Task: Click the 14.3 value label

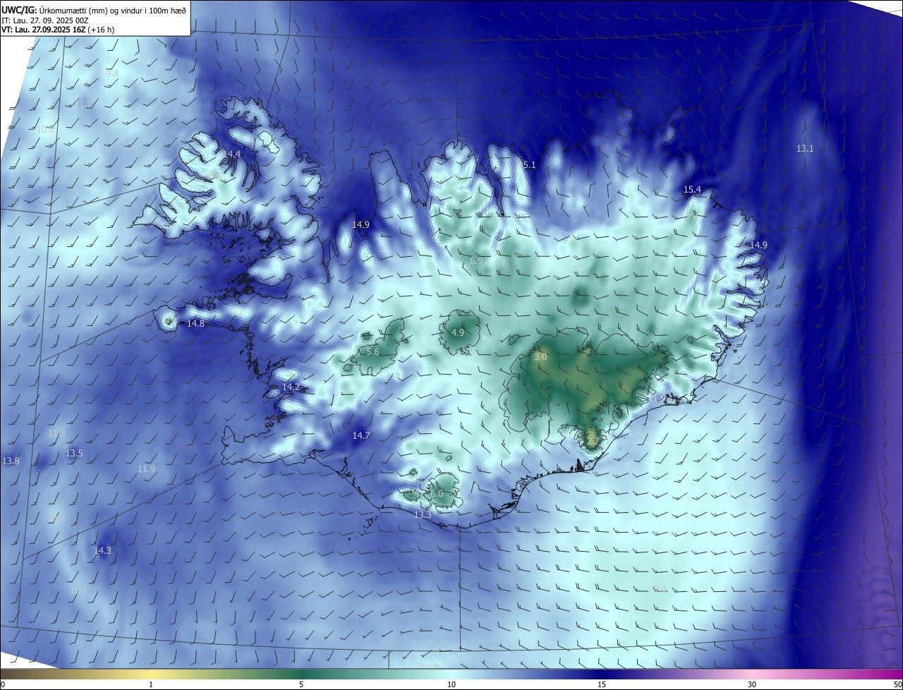Action: [x=102, y=550]
